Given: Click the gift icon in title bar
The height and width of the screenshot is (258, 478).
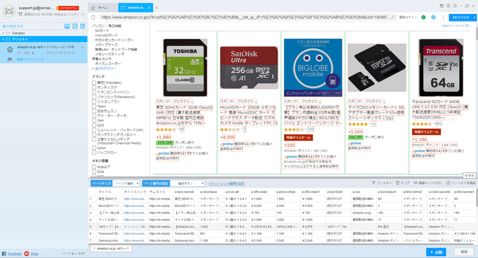Looking at the screenshot, I should [x=442, y=6].
